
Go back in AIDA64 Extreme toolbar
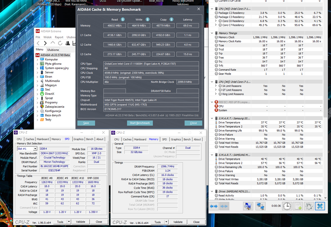click(38, 43)
